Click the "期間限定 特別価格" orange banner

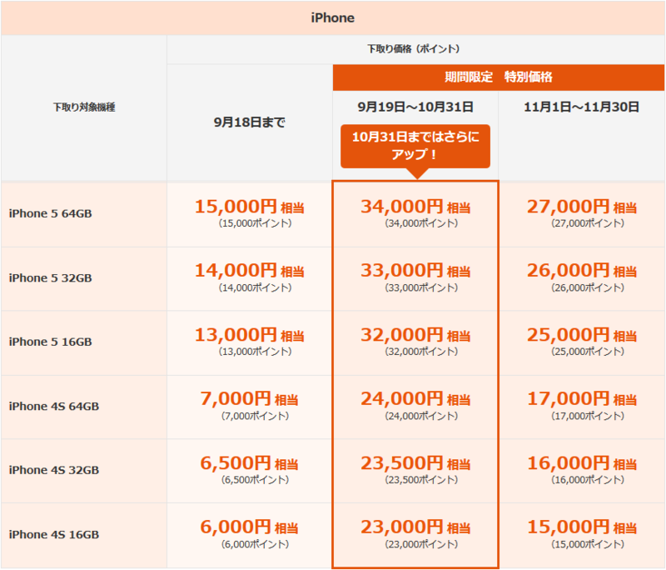coord(499,77)
